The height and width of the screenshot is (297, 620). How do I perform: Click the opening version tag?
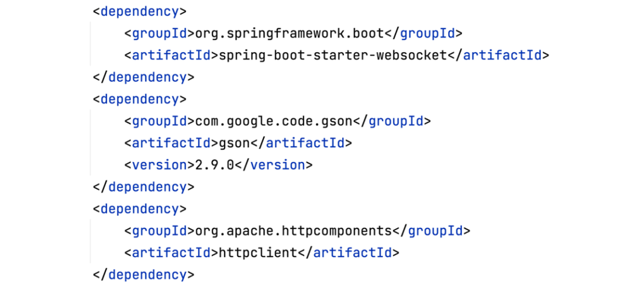(160, 165)
